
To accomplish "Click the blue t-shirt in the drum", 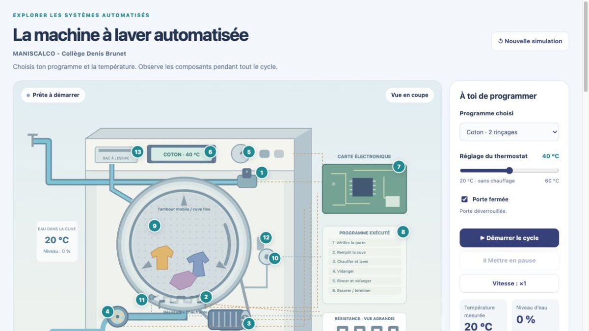I will coord(198,264).
